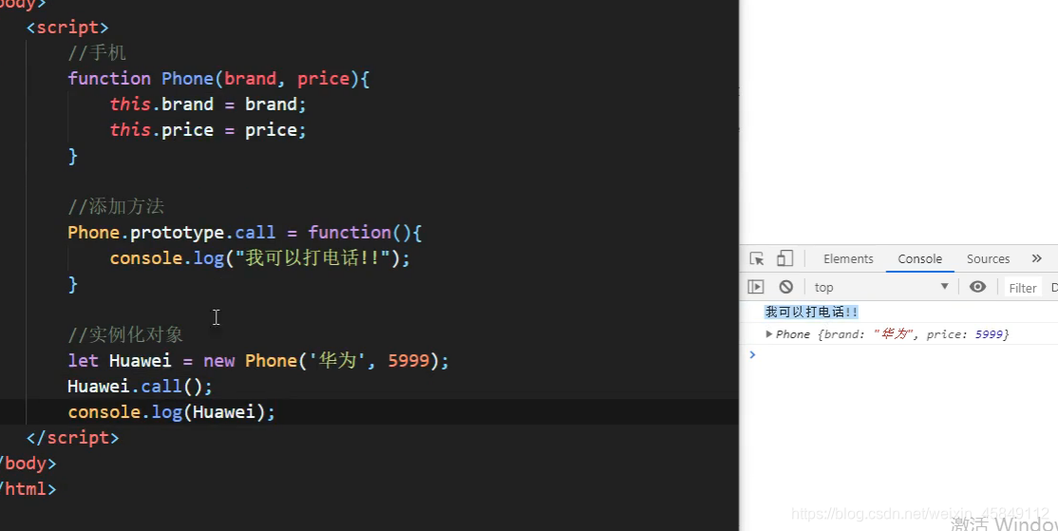Image resolution: width=1058 pixels, height=531 pixels.
Task: Toggle the device toolbar icon
Action: [x=784, y=258]
